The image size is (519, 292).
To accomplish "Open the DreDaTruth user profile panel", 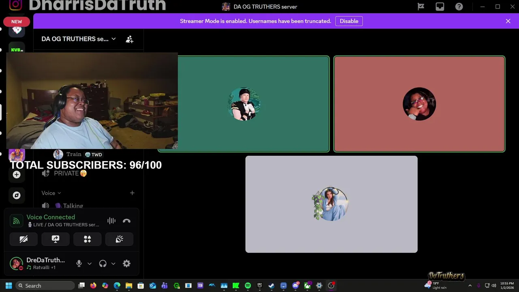I will click(x=39, y=264).
